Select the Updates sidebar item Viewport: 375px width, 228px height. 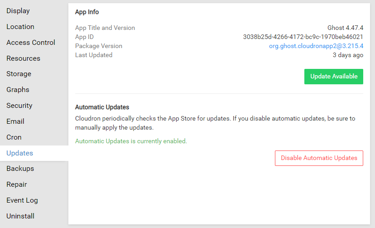click(20, 153)
